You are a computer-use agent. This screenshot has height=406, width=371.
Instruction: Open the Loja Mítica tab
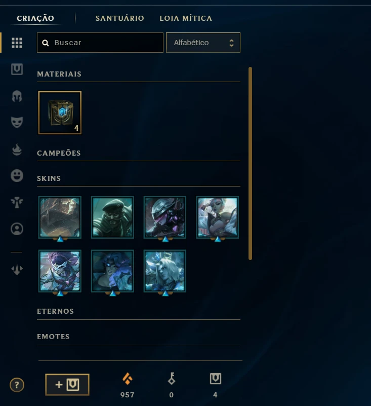pos(186,18)
